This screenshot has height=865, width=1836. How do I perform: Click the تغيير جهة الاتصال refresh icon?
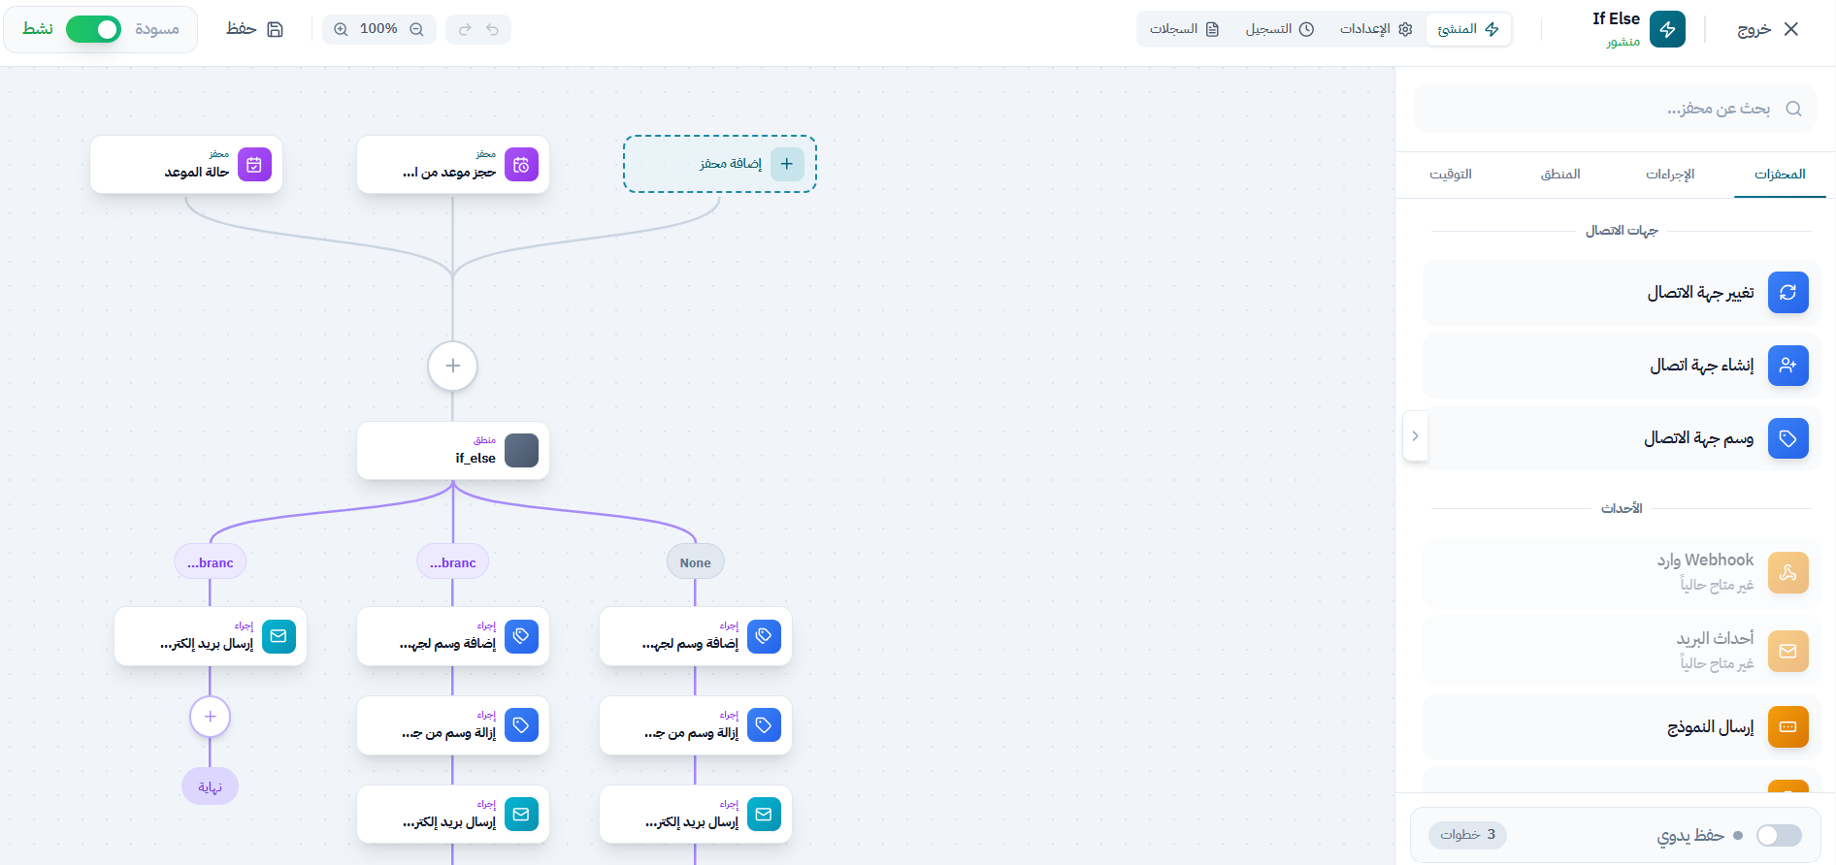pos(1788,292)
